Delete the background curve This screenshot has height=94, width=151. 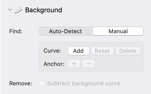(x=128, y=51)
